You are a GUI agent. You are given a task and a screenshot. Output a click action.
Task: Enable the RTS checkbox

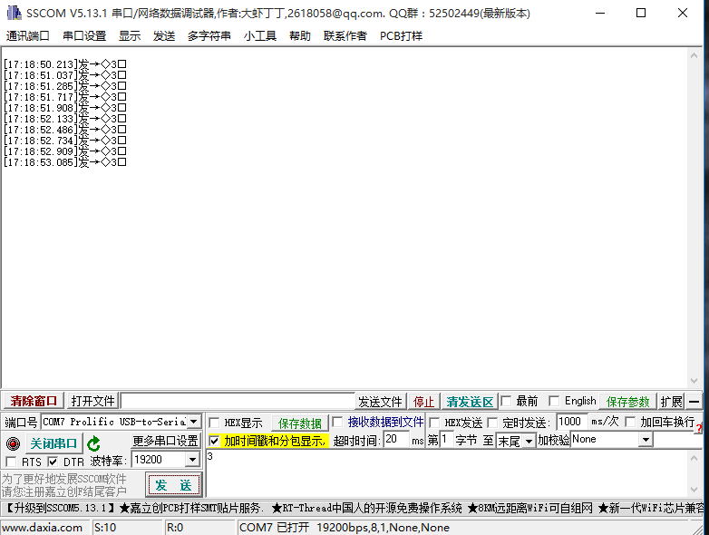tap(11, 462)
